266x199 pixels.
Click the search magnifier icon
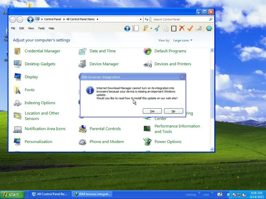[x=211, y=19]
